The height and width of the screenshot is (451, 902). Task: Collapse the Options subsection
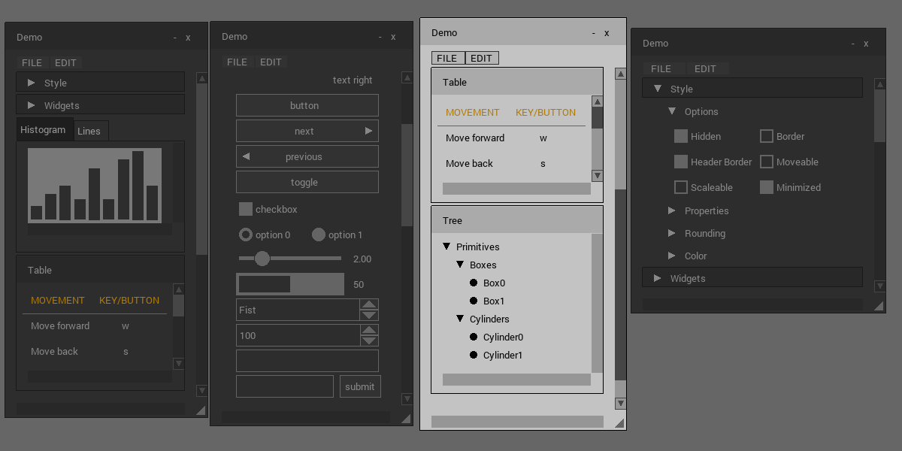point(672,111)
